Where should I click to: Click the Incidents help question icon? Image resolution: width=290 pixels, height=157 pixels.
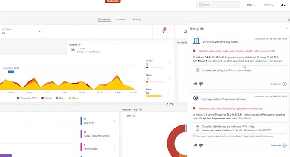[79, 44]
